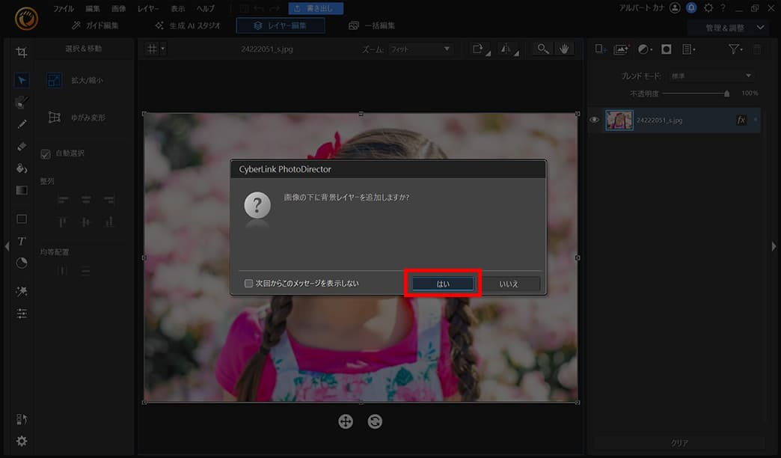
Task: Click はい in the dialog
Action: point(441,283)
